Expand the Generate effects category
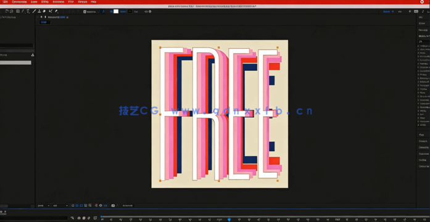The image size is (430, 222). (x=418, y=81)
